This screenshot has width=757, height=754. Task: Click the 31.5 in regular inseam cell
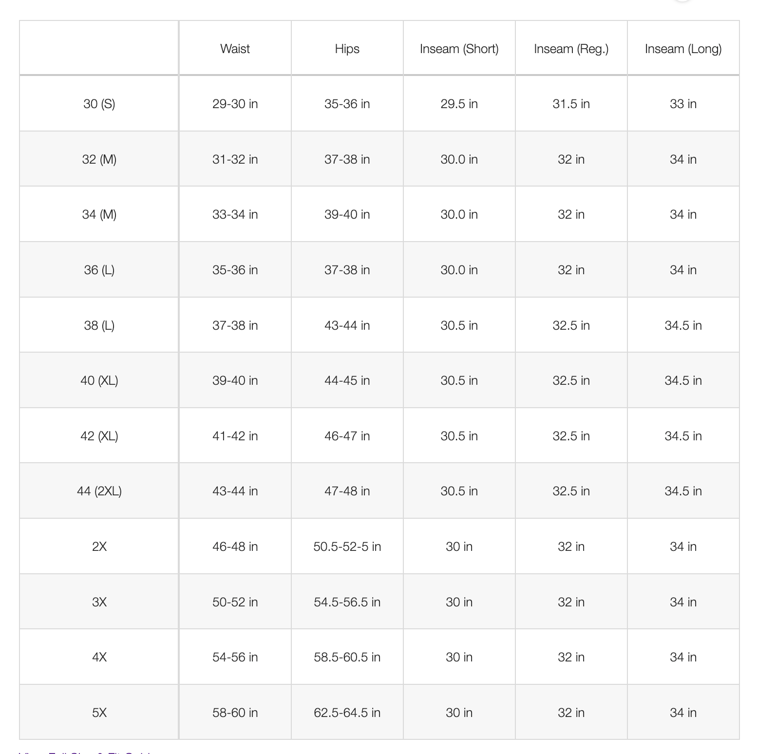tap(571, 104)
